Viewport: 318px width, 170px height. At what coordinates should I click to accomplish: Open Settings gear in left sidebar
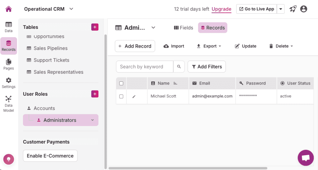click(x=9, y=83)
